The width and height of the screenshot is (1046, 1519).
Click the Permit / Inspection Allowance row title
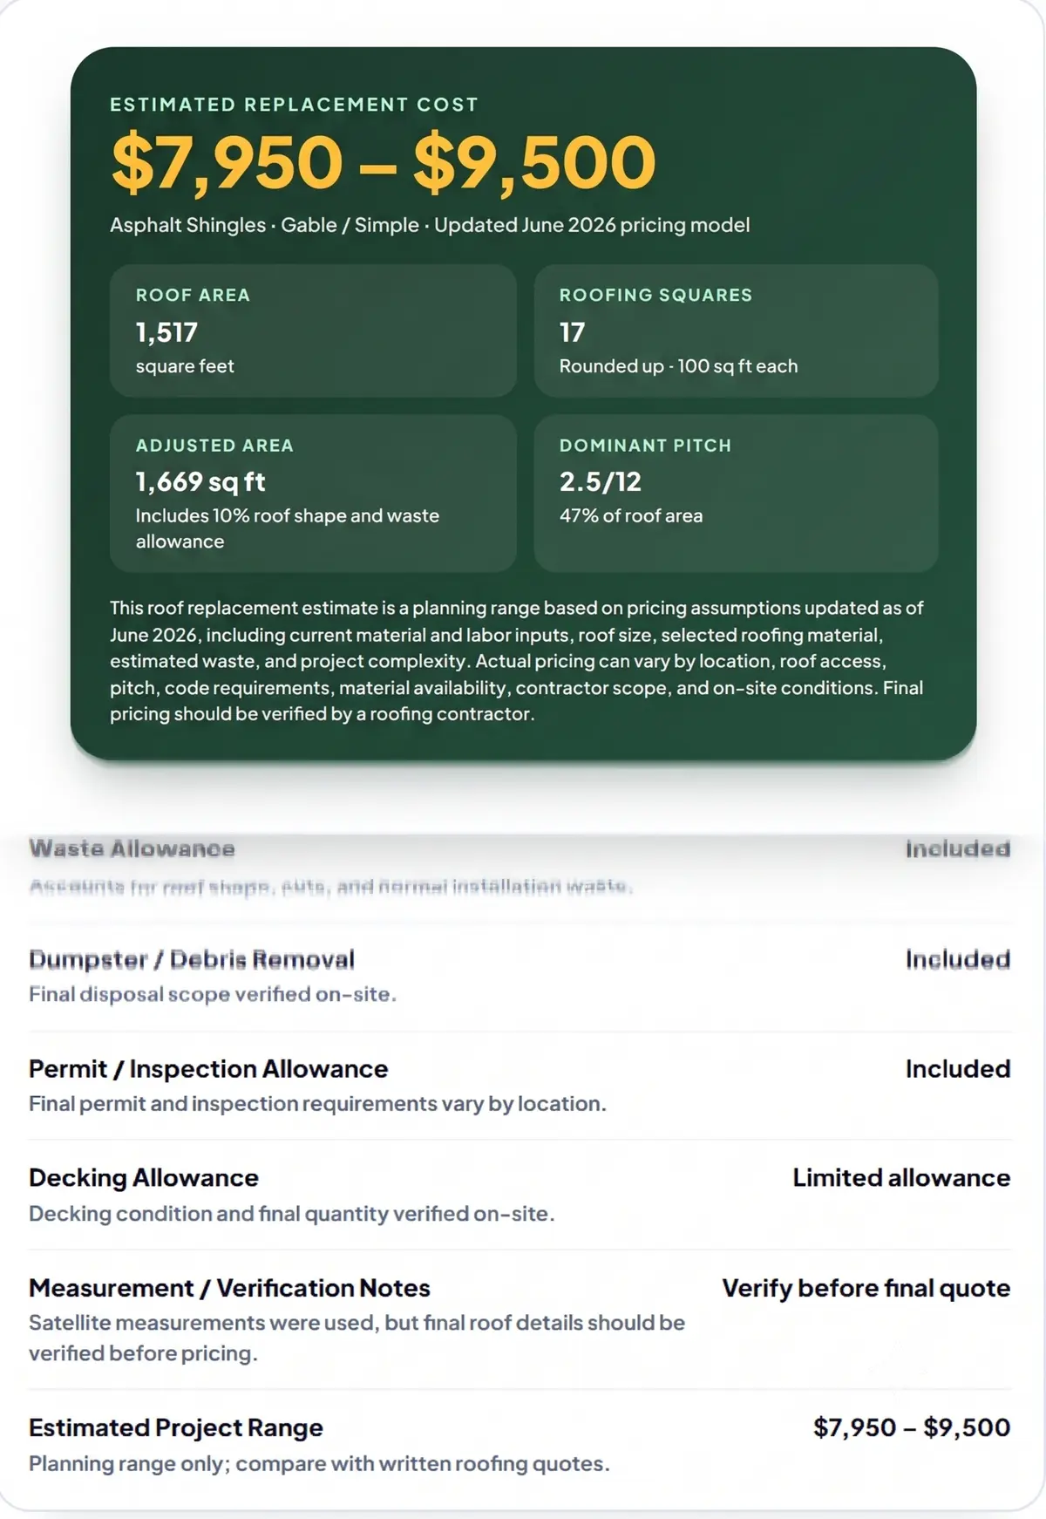(x=208, y=1069)
